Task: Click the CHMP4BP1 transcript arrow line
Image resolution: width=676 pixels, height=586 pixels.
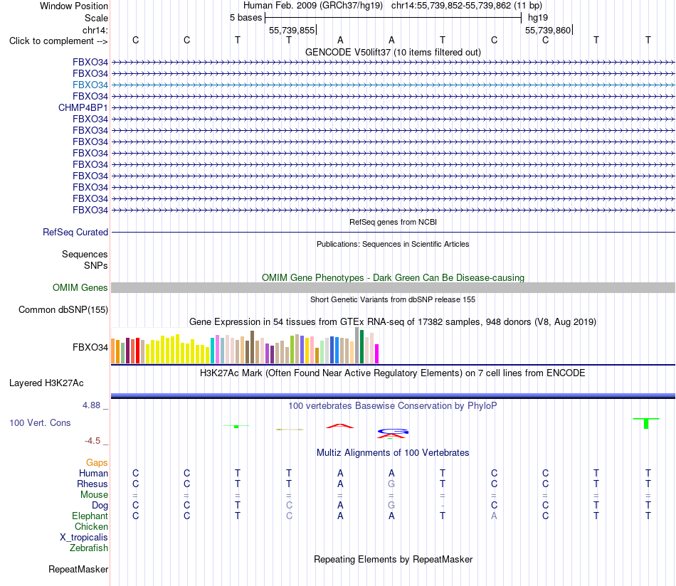Action: pyautogui.click(x=393, y=107)
